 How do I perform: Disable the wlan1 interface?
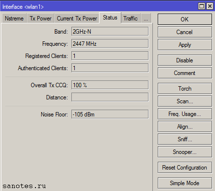[185, 60]
